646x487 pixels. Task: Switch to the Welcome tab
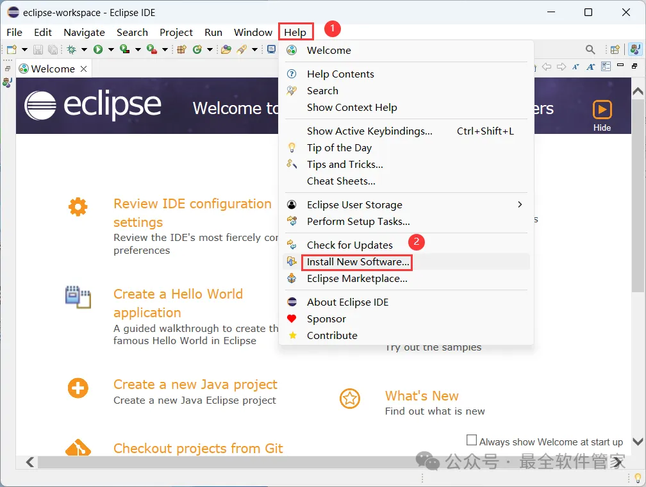53,69
